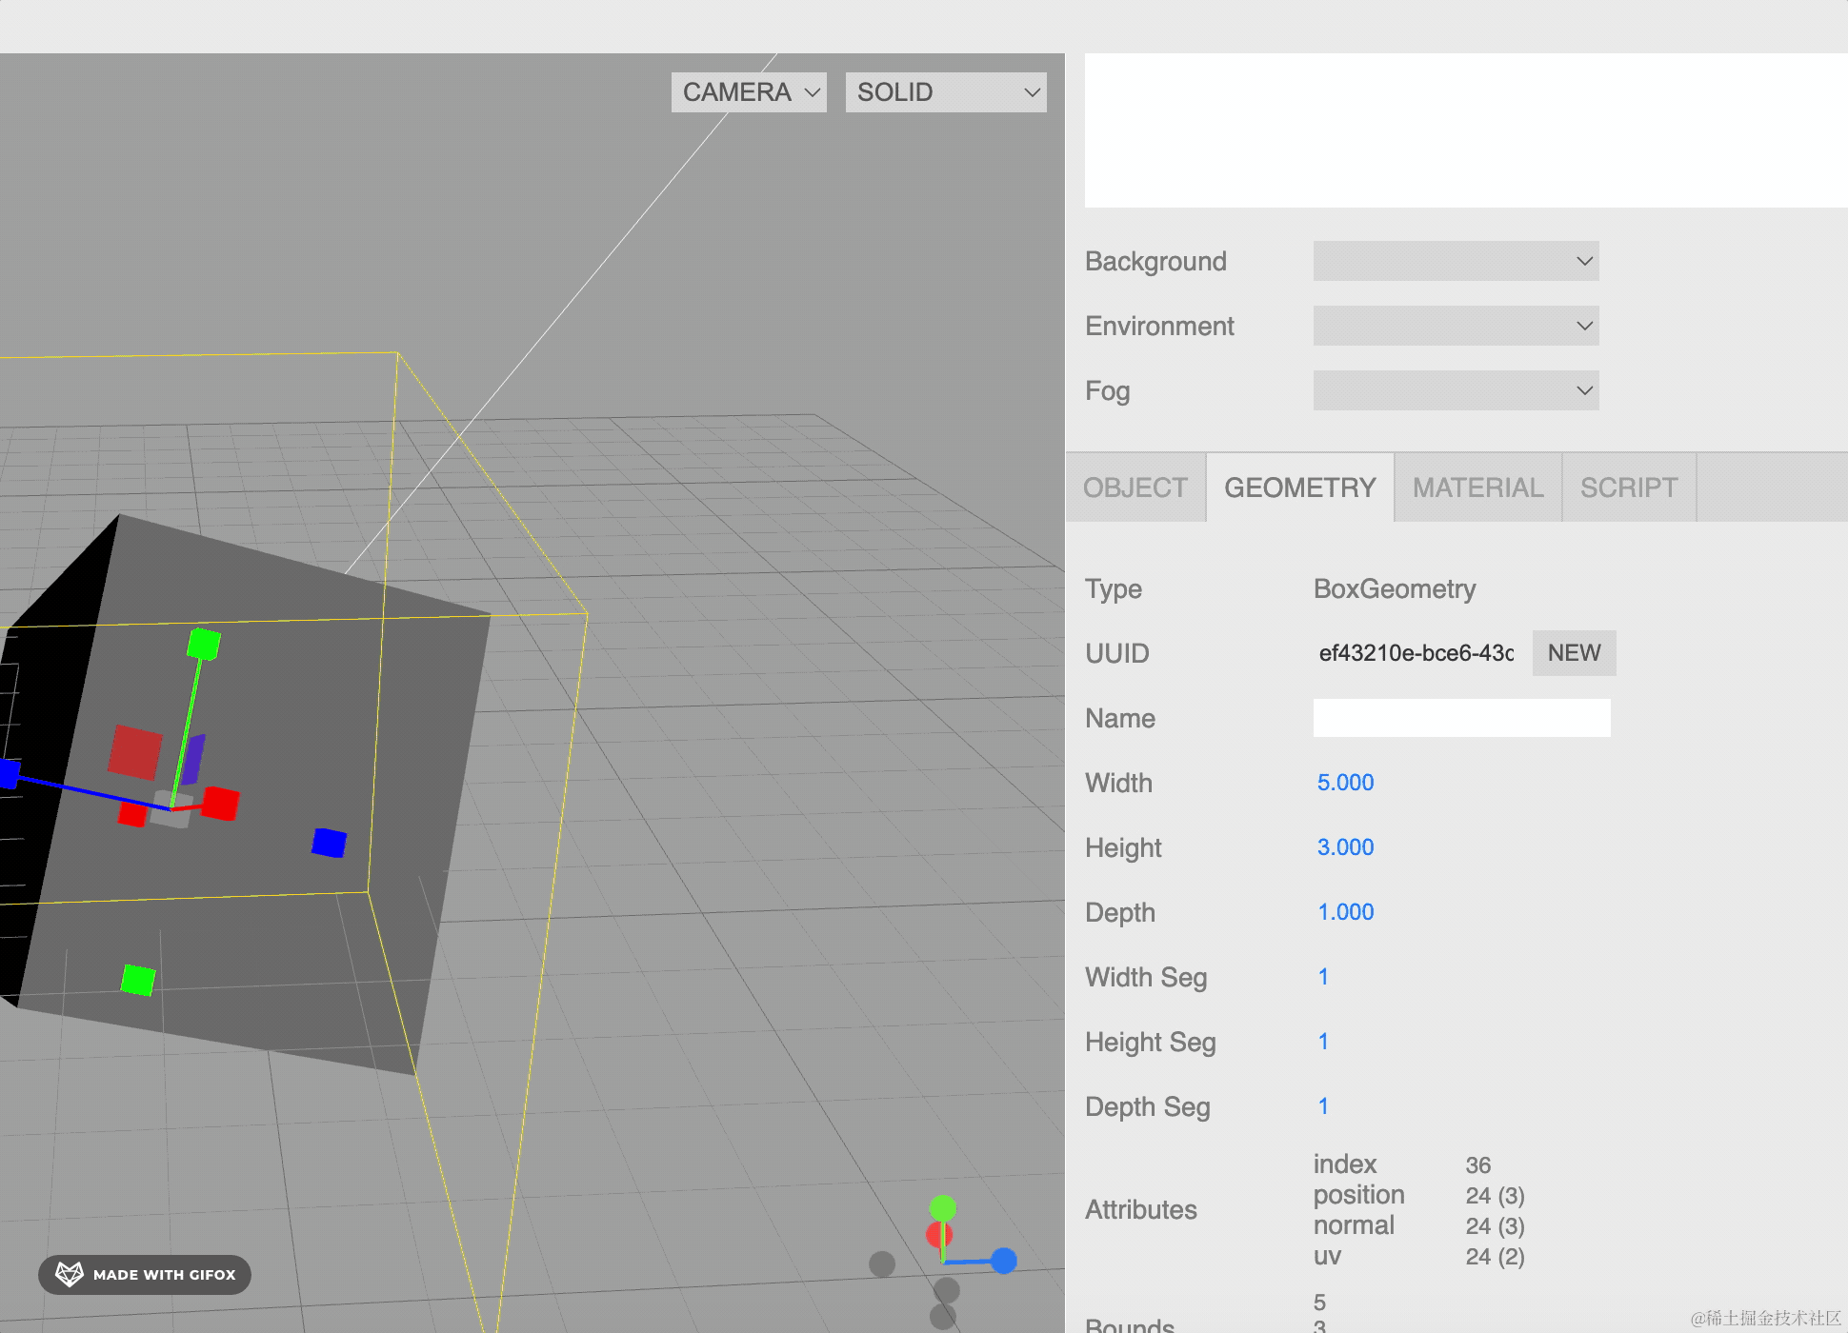Image resolution: width=1848 pixels, height=1333 pixels.
Task: Click the Depth Seg value
Action: [1323, 1106]
